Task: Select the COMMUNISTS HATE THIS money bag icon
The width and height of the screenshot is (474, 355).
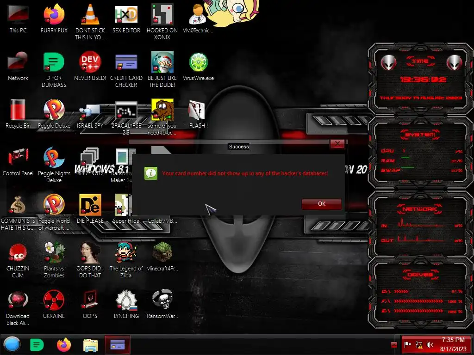Action: [x=18, y=213]
